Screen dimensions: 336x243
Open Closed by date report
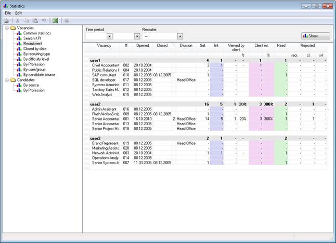tap(35, 49)
